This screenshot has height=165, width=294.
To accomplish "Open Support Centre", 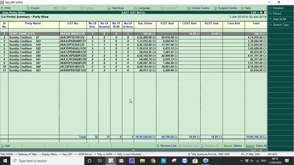I will 226,8.
